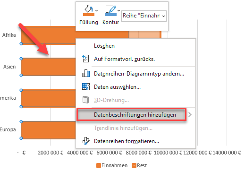
Task: Click the reset to style icon
Action: (x=85, y=59)
